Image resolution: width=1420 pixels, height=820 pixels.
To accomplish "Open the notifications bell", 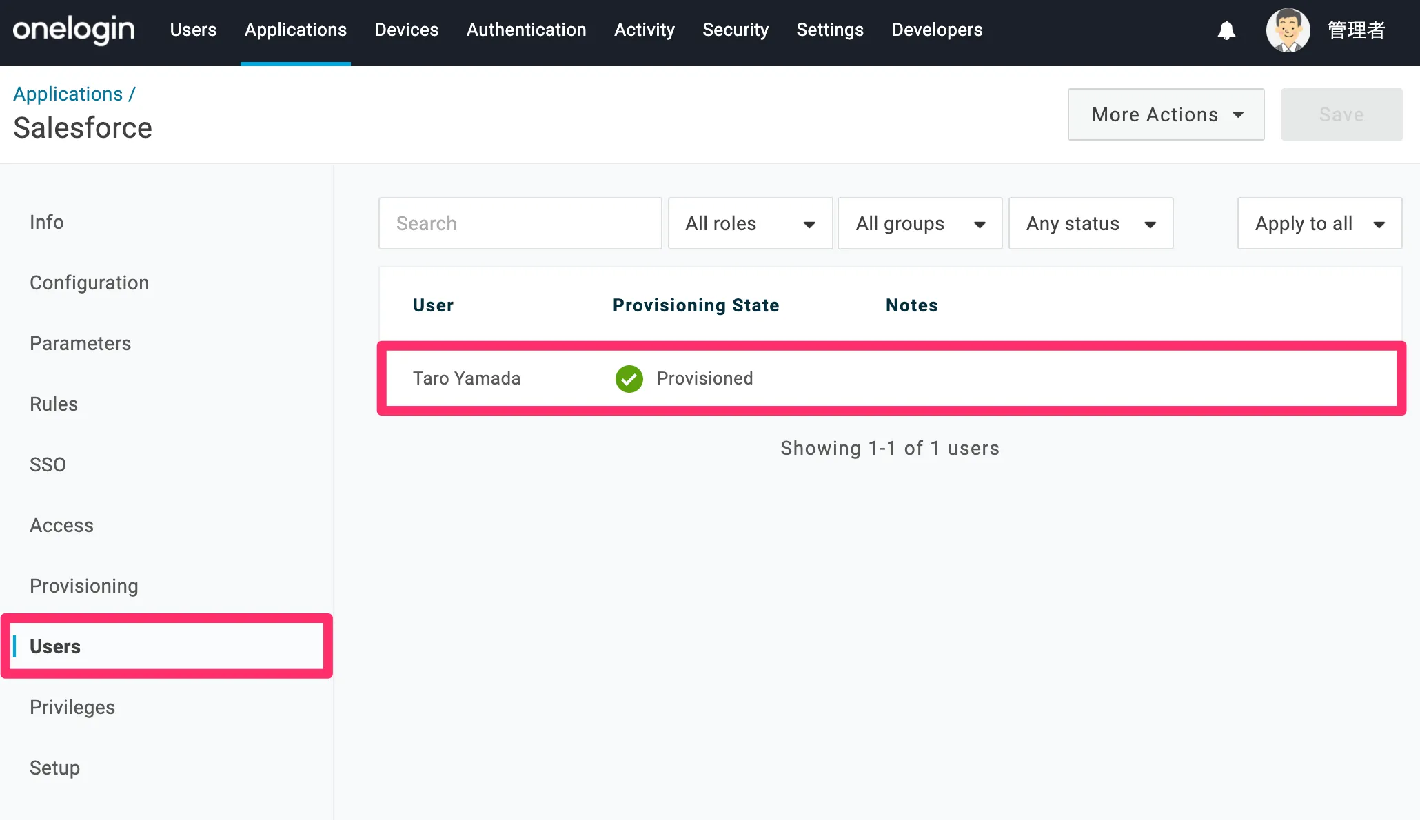I will [1226, 30].
